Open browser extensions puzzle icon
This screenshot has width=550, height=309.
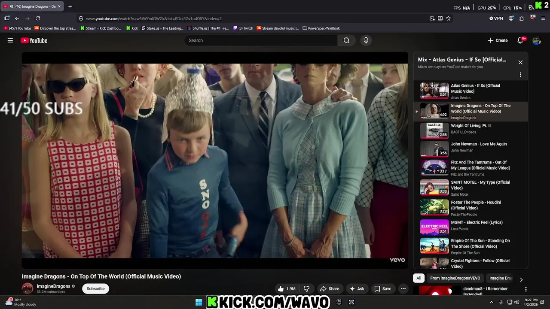pos(521,18)
